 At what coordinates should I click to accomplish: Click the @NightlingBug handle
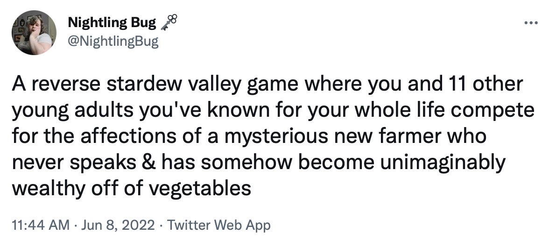(x=113, y=42)
